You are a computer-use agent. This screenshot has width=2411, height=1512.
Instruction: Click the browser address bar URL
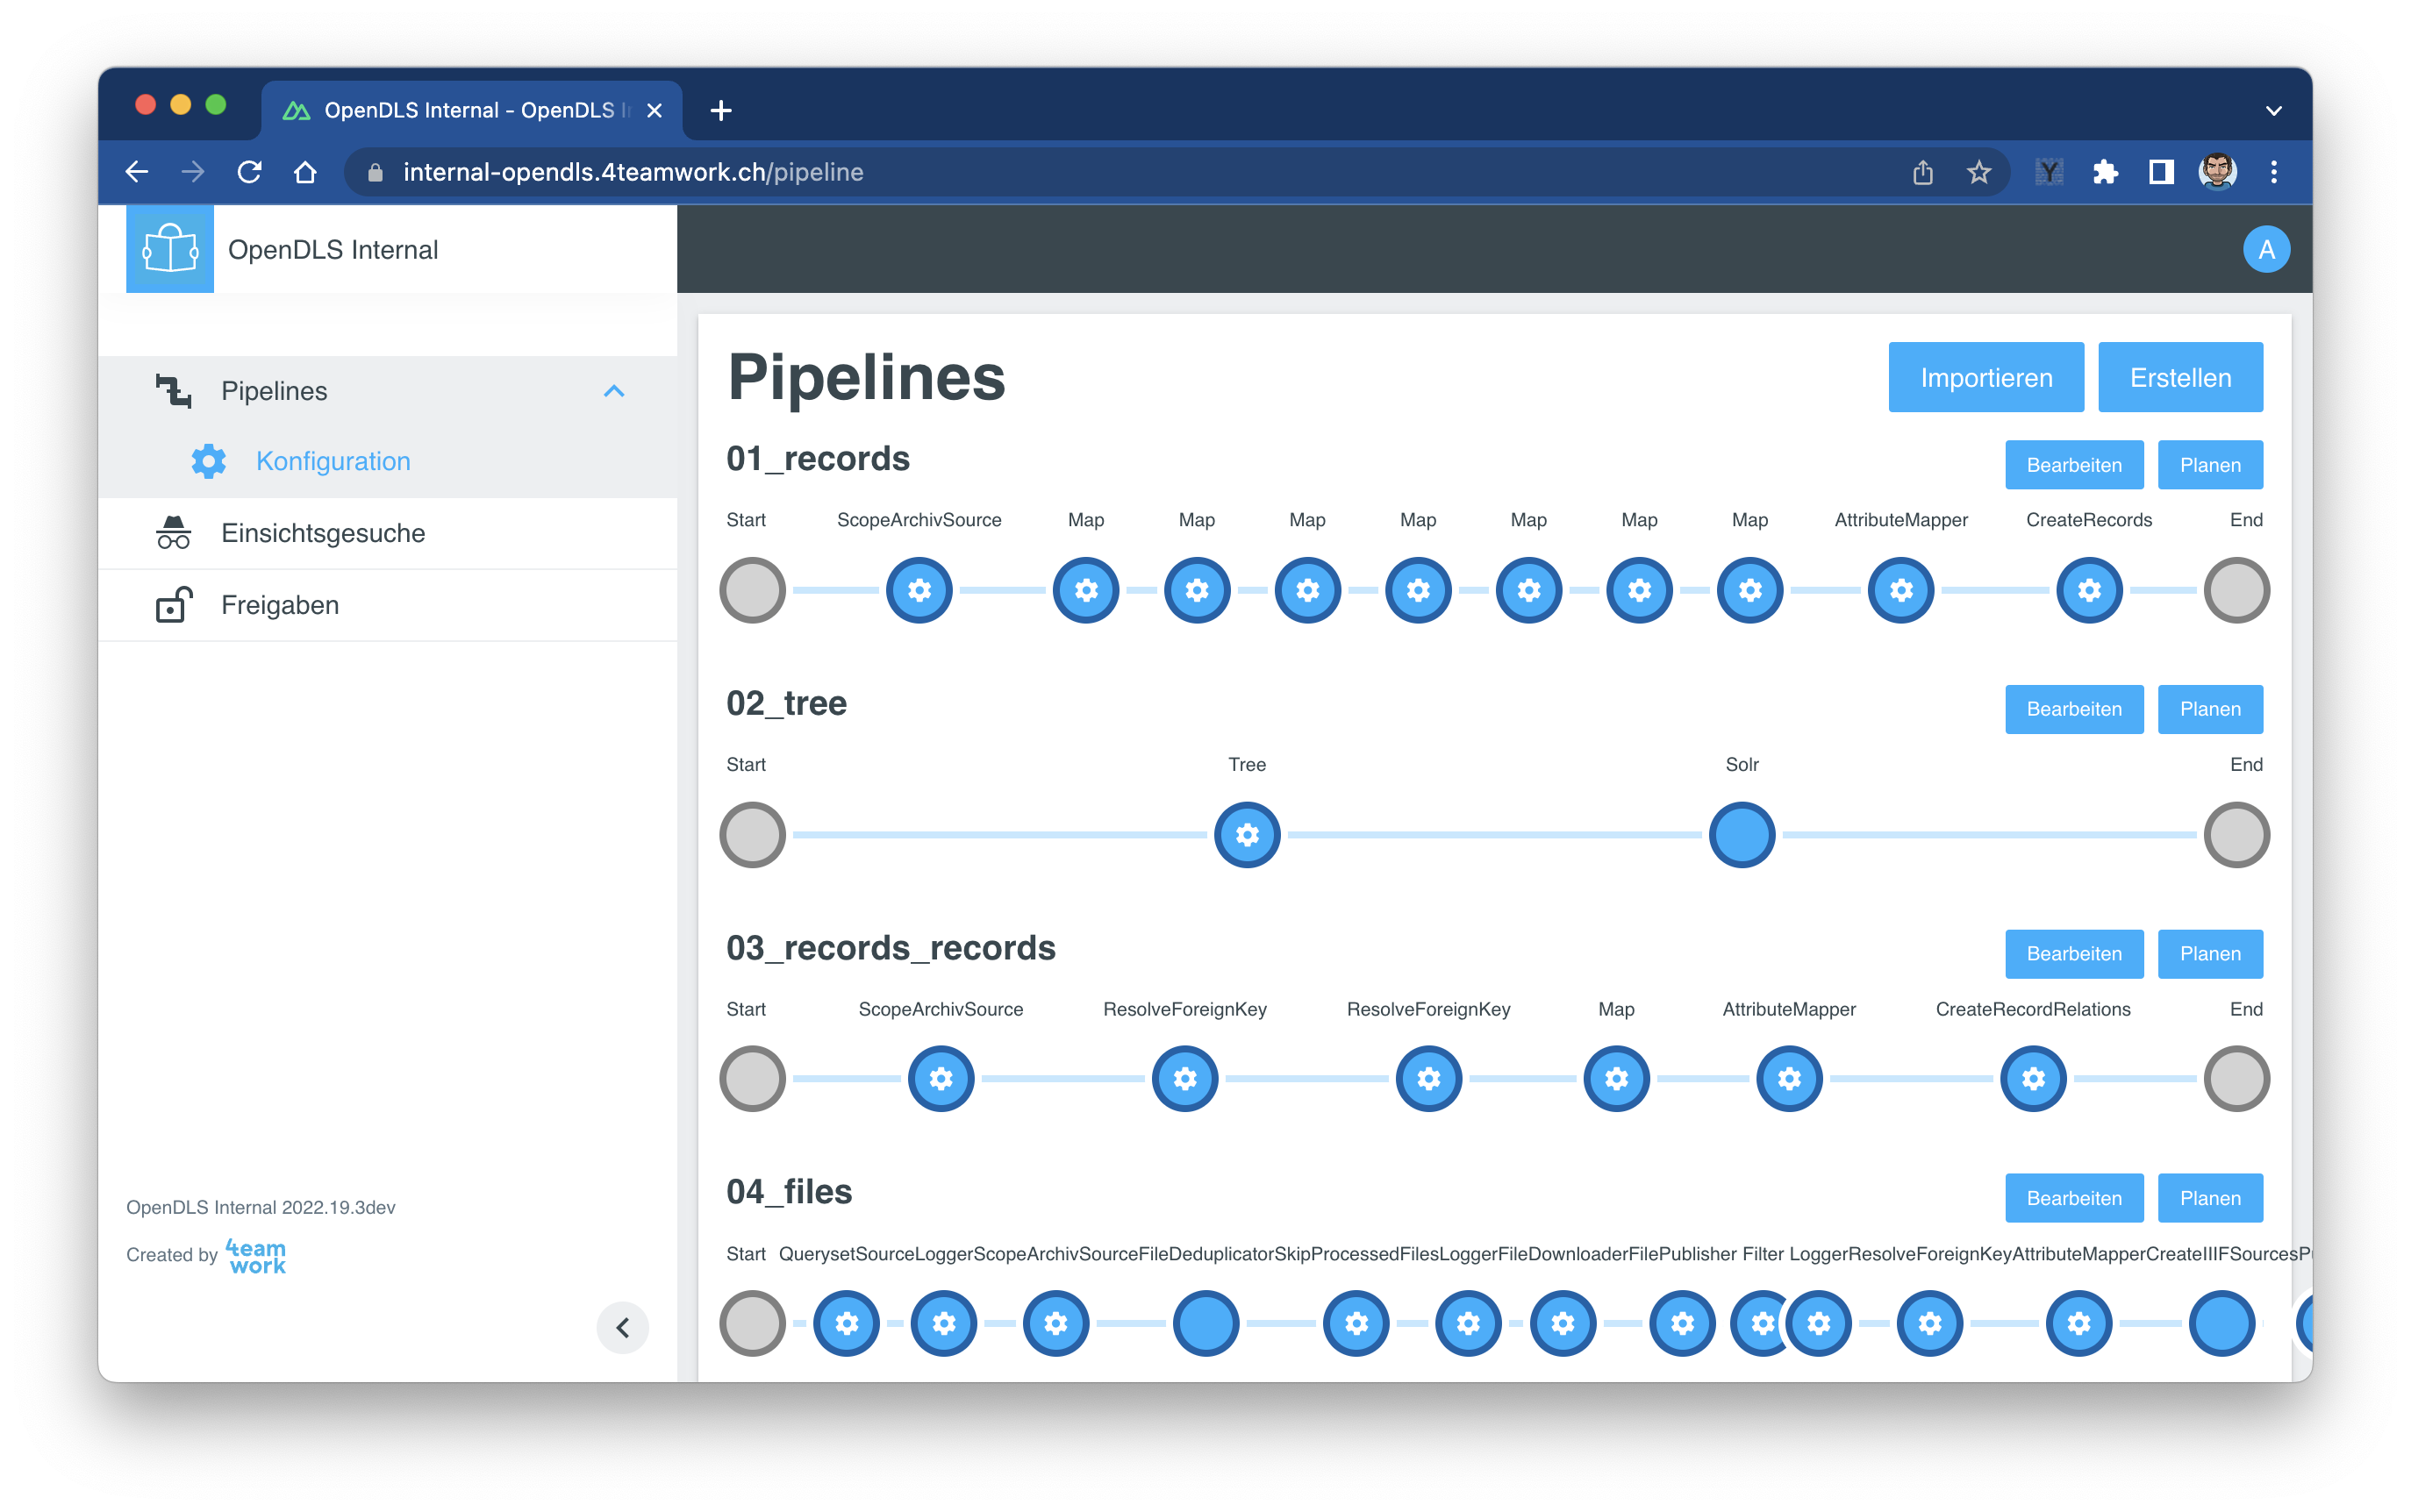[x=633, y=172]
